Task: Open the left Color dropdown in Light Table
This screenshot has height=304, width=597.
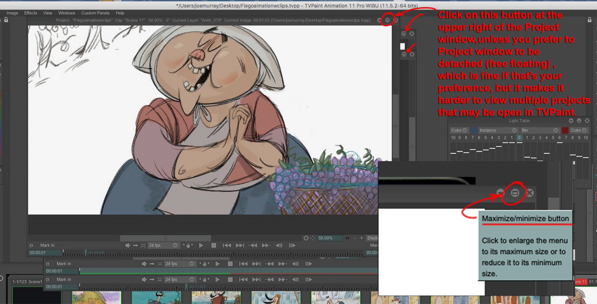Action: click(x=459, y=130)
